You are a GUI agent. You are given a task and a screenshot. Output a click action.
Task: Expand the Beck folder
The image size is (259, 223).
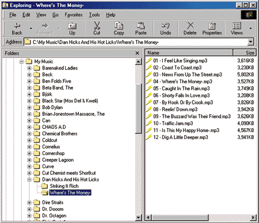[29, 75]
